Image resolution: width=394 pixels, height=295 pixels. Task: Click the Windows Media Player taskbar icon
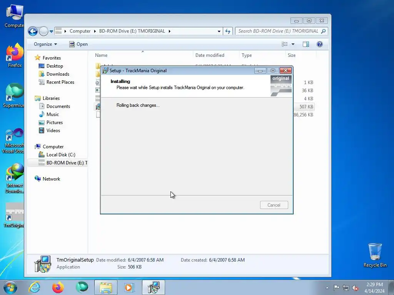(x=130, y=287)
